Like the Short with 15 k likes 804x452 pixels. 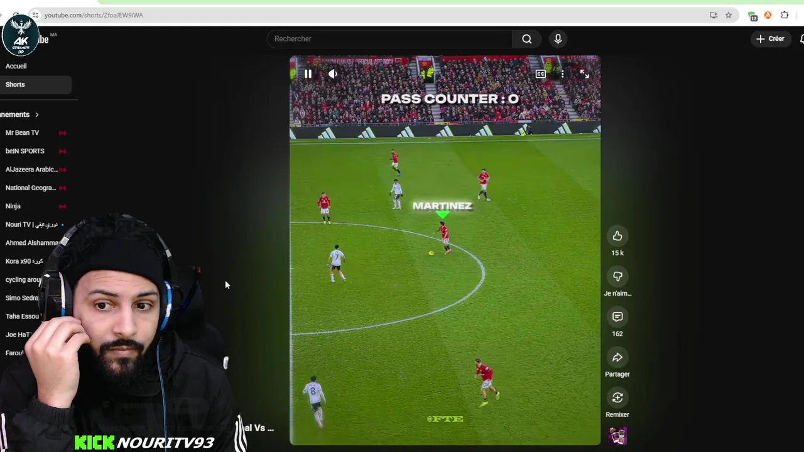tap(617, 236)
